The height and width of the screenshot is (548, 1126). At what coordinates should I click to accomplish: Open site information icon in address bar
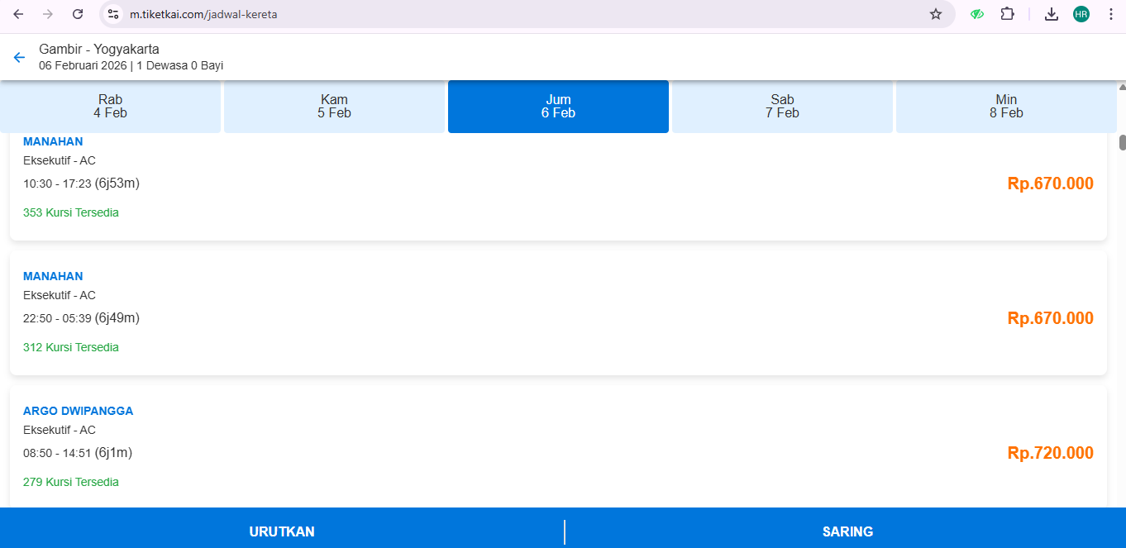coord(114,14)
